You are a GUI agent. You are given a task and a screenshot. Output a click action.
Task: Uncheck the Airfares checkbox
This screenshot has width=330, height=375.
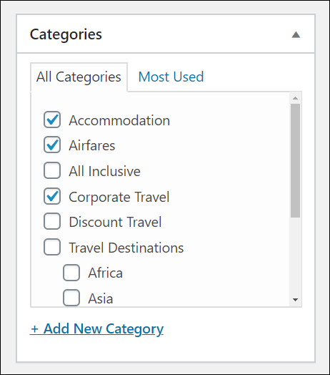(x=52, y=145)
